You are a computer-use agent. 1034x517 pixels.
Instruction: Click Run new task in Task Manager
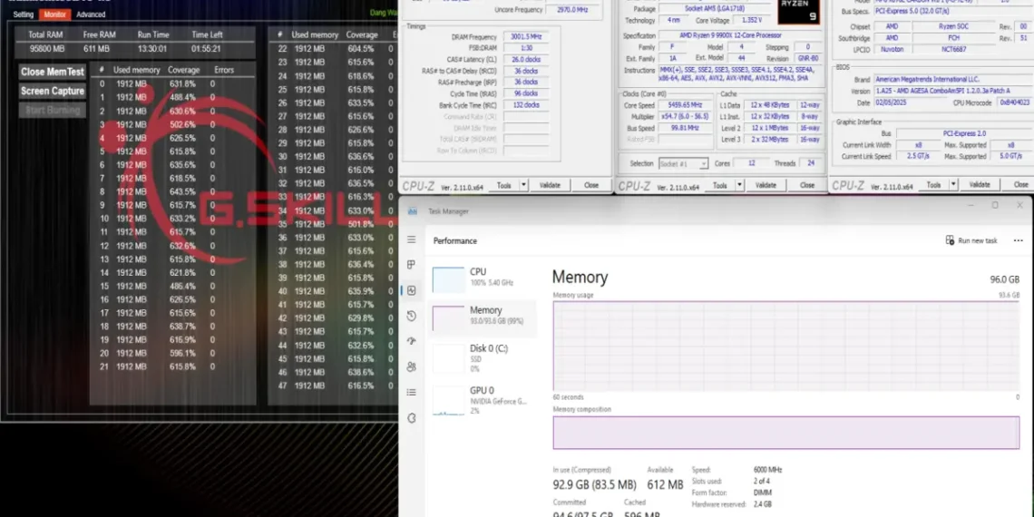click(x=971, y=240)
